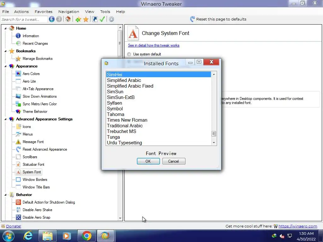Click the Search for a tweak field
The width and height of the screenshot is (323, 242).
[x=24, y=19]
